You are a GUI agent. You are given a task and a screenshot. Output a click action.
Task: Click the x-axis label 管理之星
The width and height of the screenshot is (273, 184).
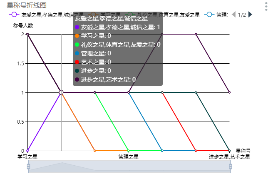tap(129, 157)
